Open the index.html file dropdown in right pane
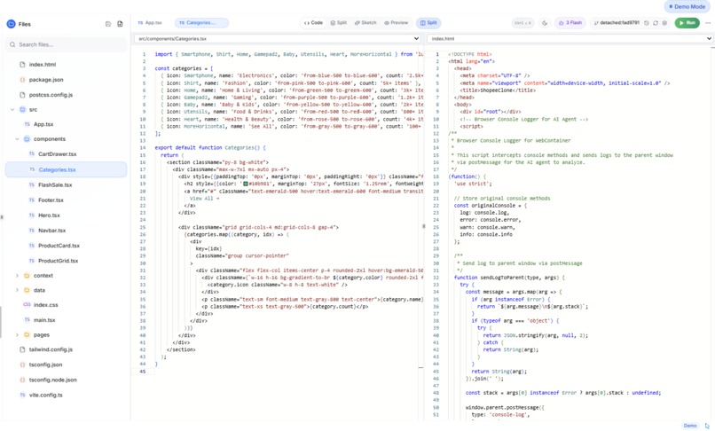The height and width of the screenshot is (431, 715). point(570,39)
